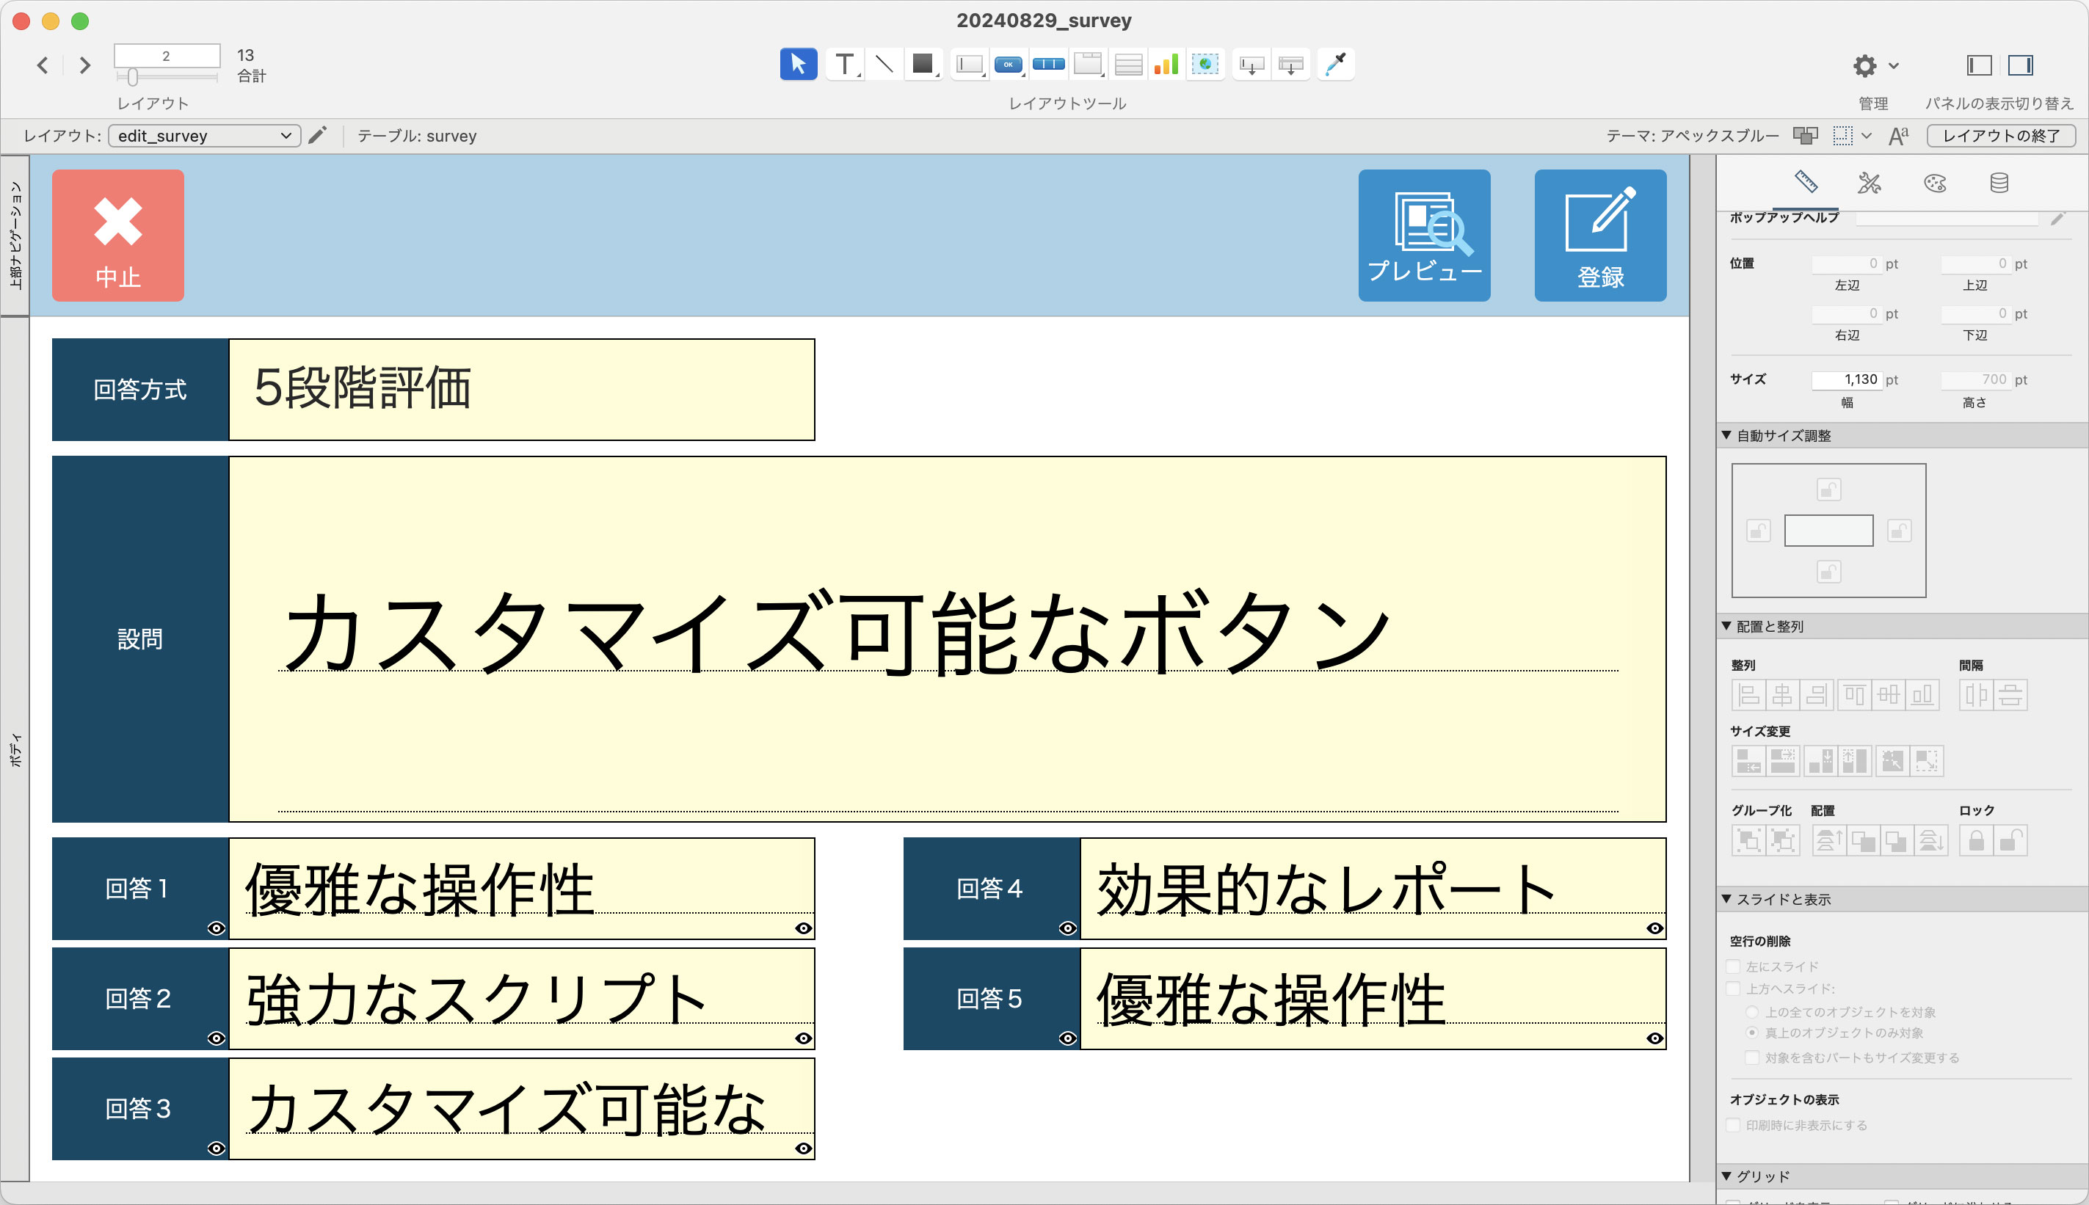
Task: Check 印刷時に非表示にする checkbox
Action: (1734, 1126)
